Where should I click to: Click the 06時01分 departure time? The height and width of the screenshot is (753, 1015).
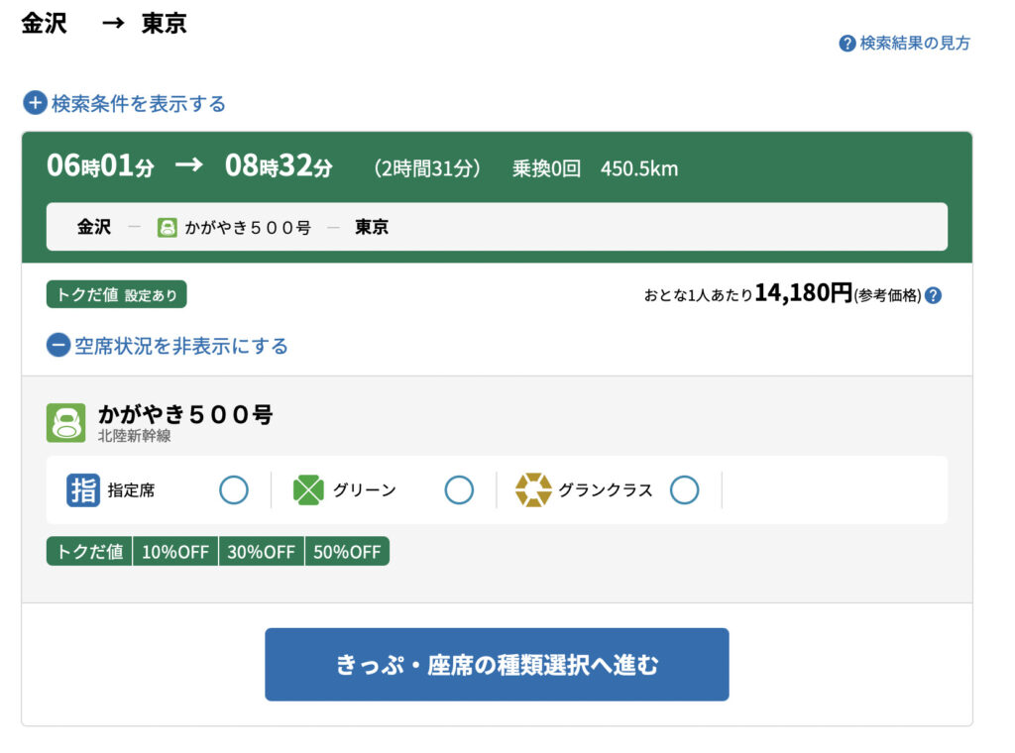pos(100,165)
